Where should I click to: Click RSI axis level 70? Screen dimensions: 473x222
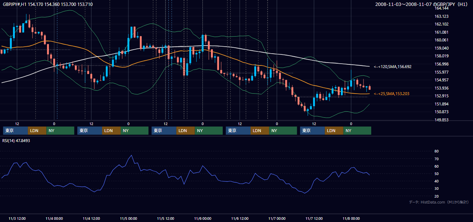click(x=436, y=159)
